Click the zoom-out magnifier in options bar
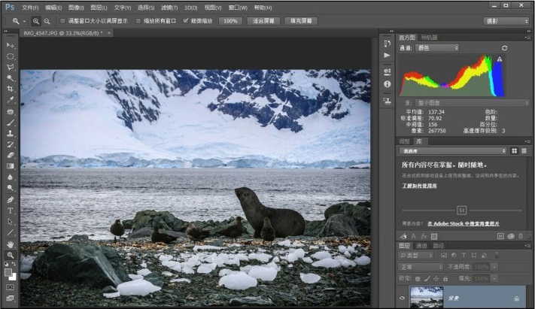This screenshot has width=535, height=309. (47, 21)
